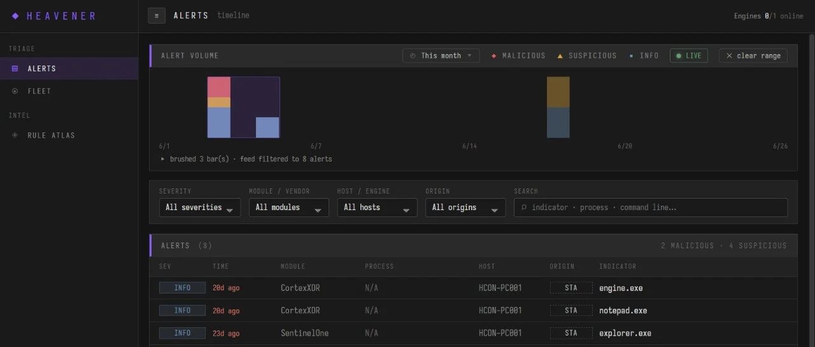Open the All modules dropdown
Image resolution: width=815 pixels, height=347 pixels.
[288, 208]
